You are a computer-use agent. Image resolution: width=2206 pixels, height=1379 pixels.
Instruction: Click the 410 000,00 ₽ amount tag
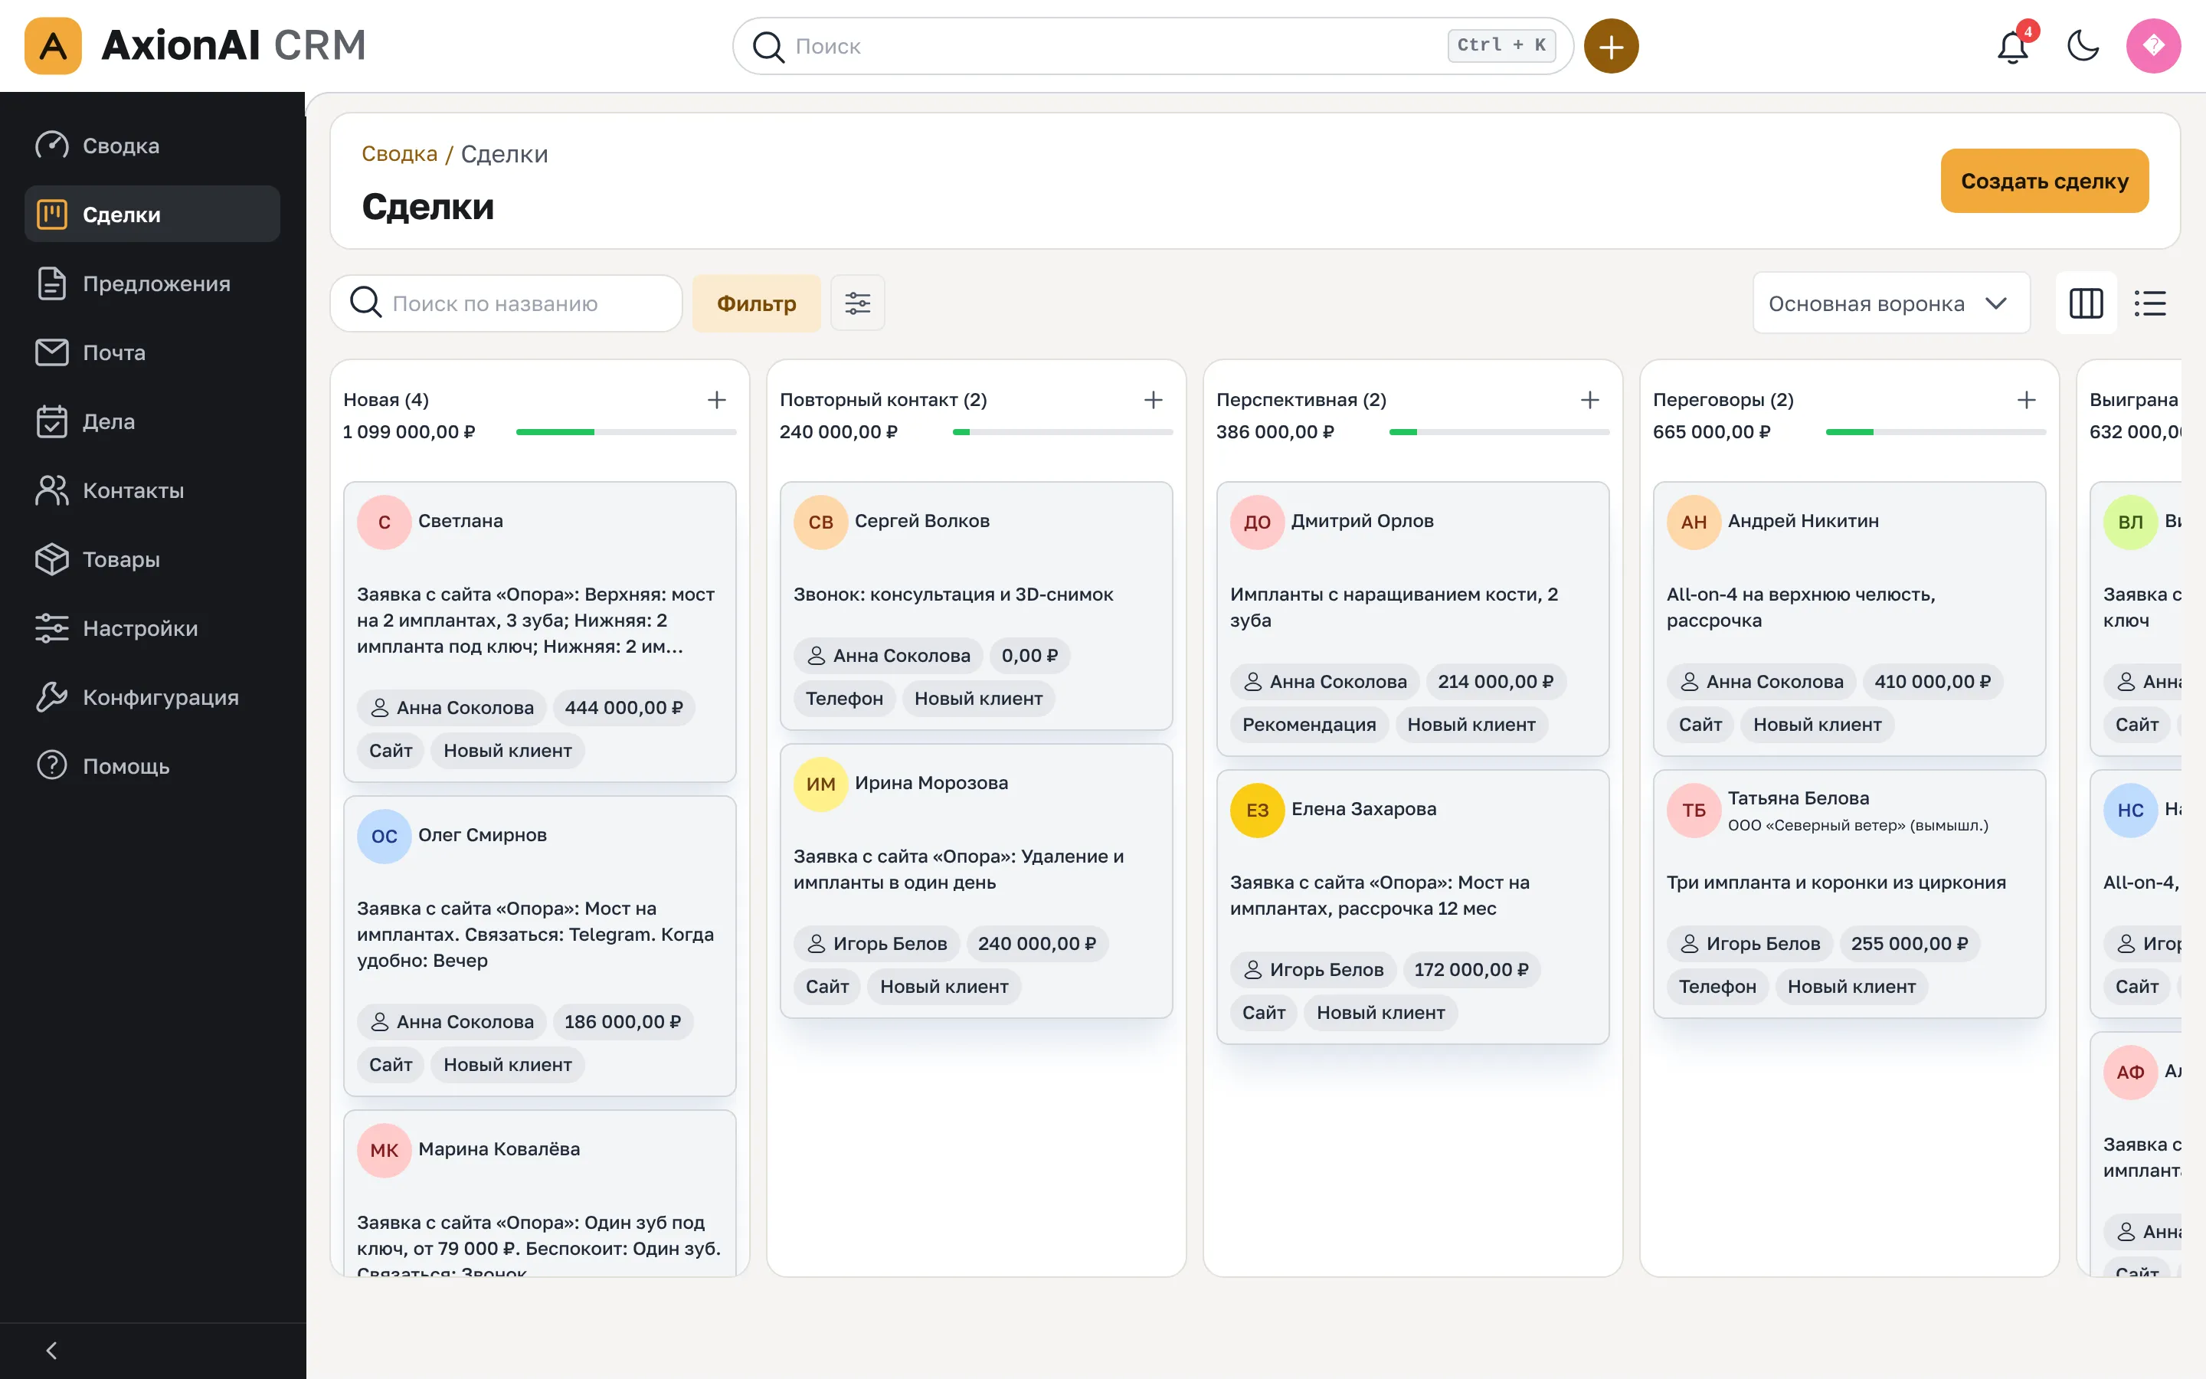tap(1932, 681)
